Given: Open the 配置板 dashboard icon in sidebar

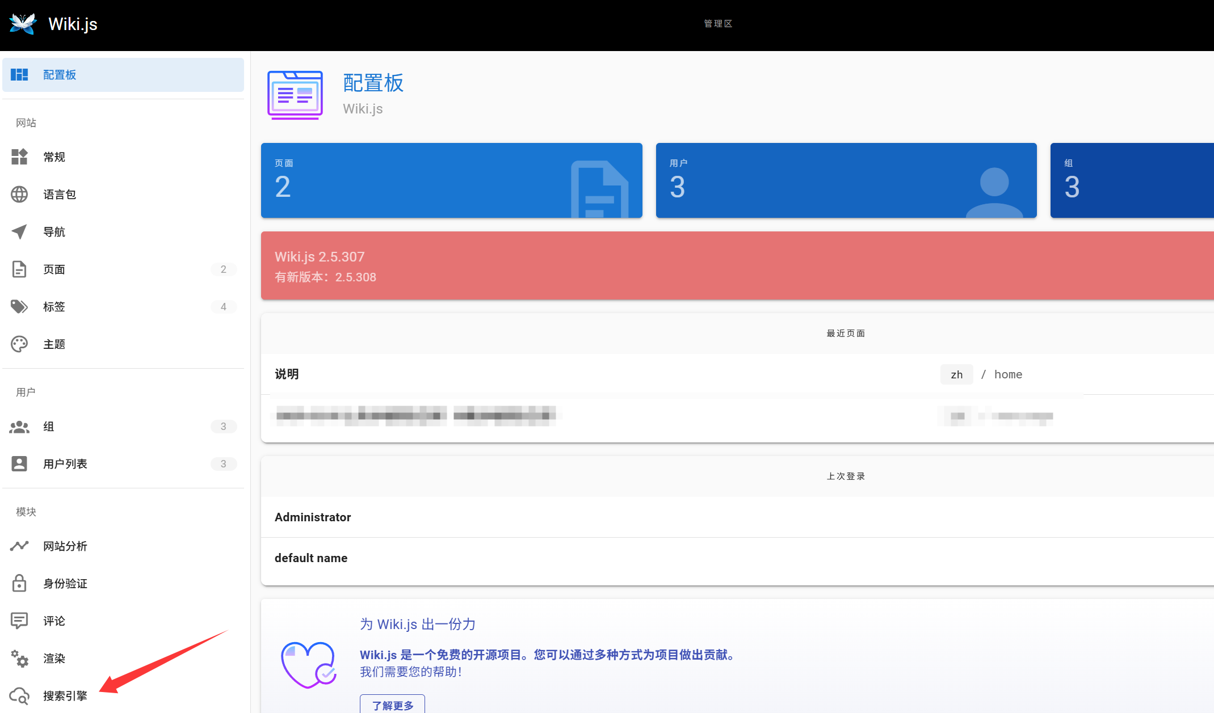Looking at the screenshot, I should tap(19, 75).
